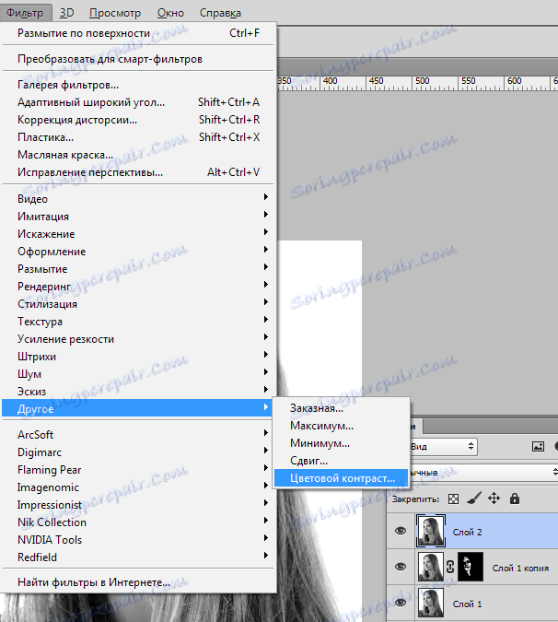Open the Справка menu
This screenshot has height=622, width=558.
pyautogui.click(x=220, y=13)
